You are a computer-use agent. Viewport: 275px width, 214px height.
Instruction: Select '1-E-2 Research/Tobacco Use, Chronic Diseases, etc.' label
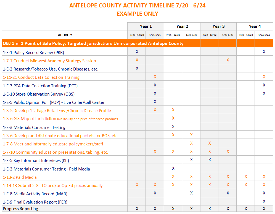coord(51,69)
